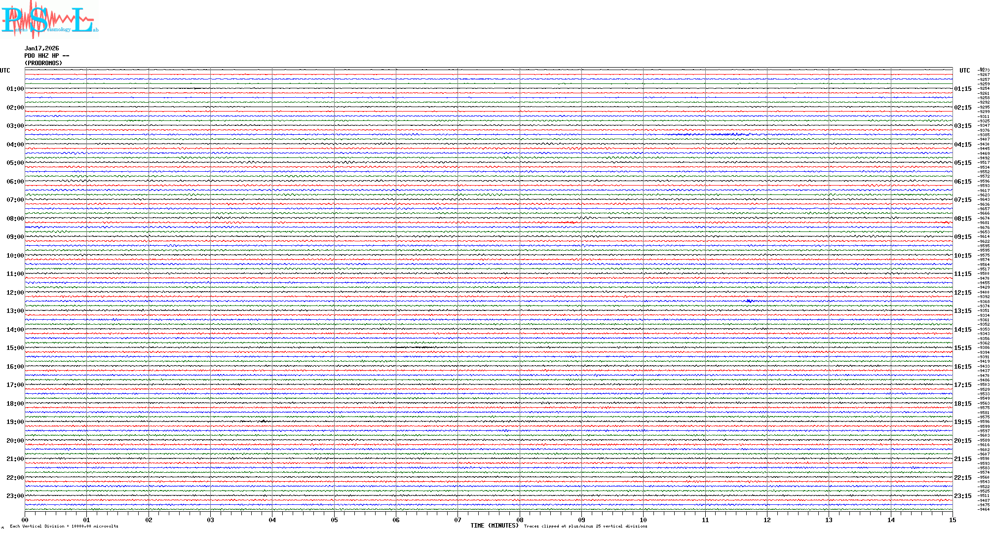
Task: Click minute tick 07 on bottom axis
Action: [458, 520]
